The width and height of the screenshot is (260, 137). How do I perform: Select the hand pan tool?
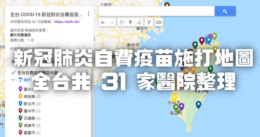122,22
